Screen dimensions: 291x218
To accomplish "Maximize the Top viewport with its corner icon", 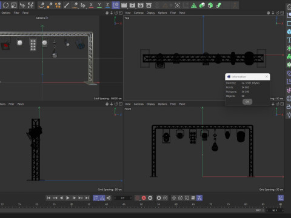I will tap(282, 13).
